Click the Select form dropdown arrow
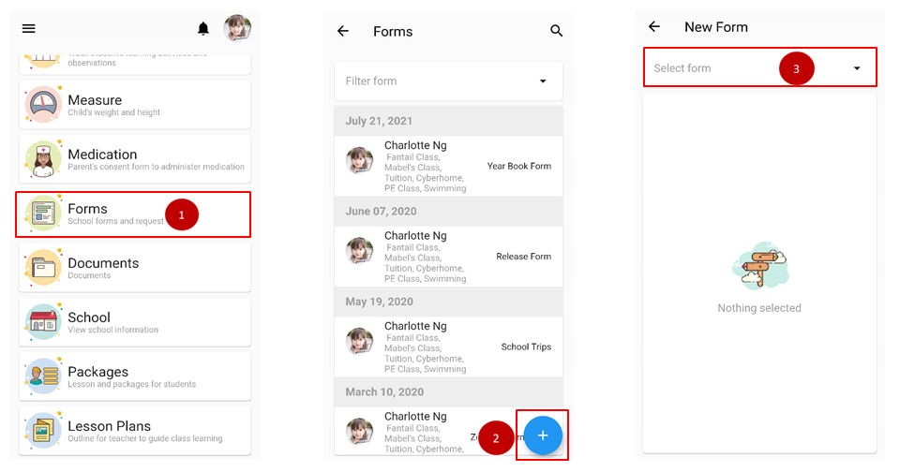The height and width of the screenshot is (472, 900). click(856, 68)
